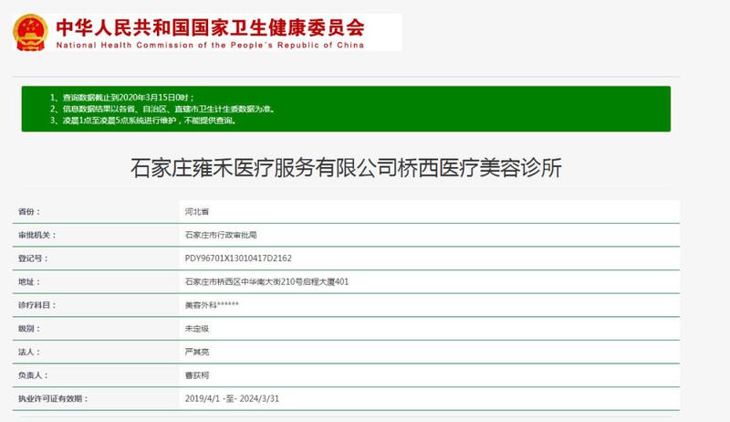Image resolution: width=730 pixels, height=422 pixels.
Task: Click the English National Health Commission subtitle
Action: tap(210, 45)
